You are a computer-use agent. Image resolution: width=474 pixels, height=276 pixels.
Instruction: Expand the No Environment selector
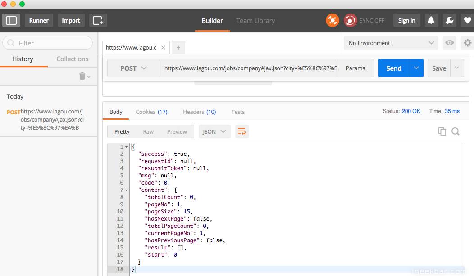click(x=391, y=43)
